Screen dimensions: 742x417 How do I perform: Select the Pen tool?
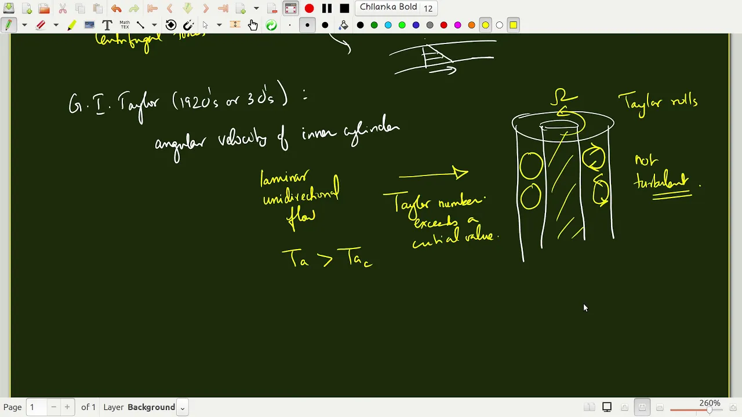(9, 25)
